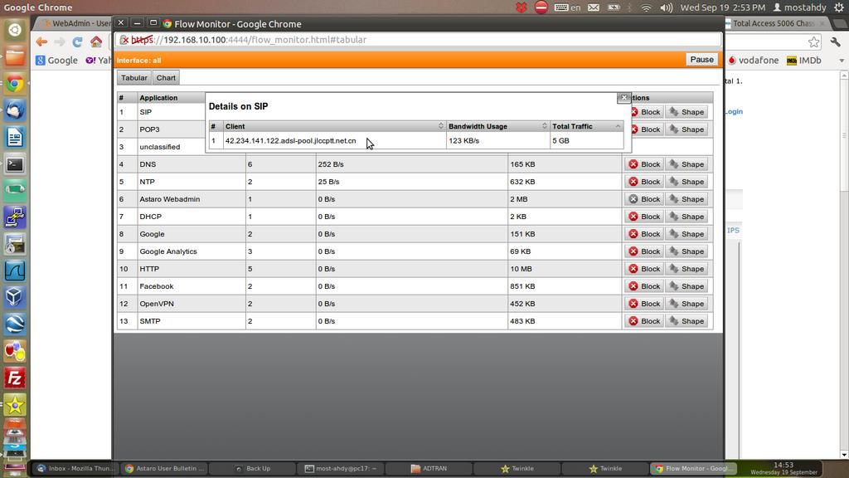Launch FileZilla from the dock
This screenshot has height=478, width=849.
[x=15, y=378]
